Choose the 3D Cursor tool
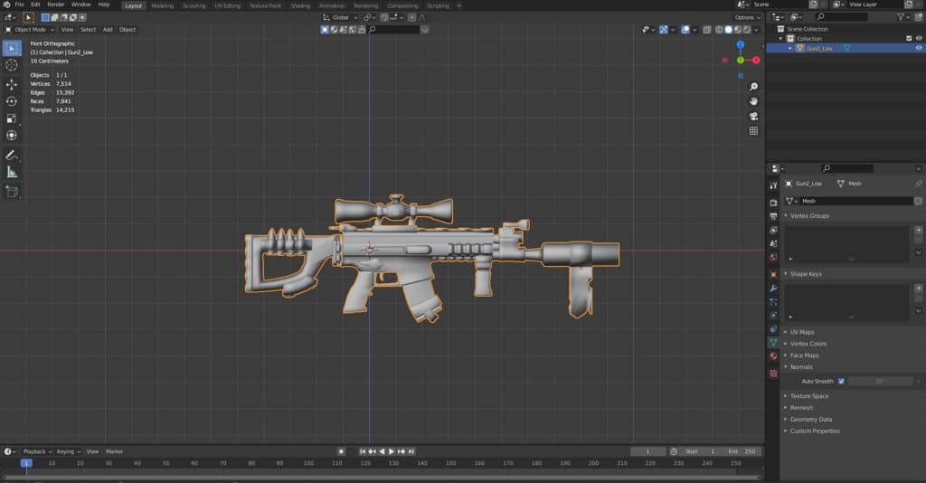 click(12, 65)
